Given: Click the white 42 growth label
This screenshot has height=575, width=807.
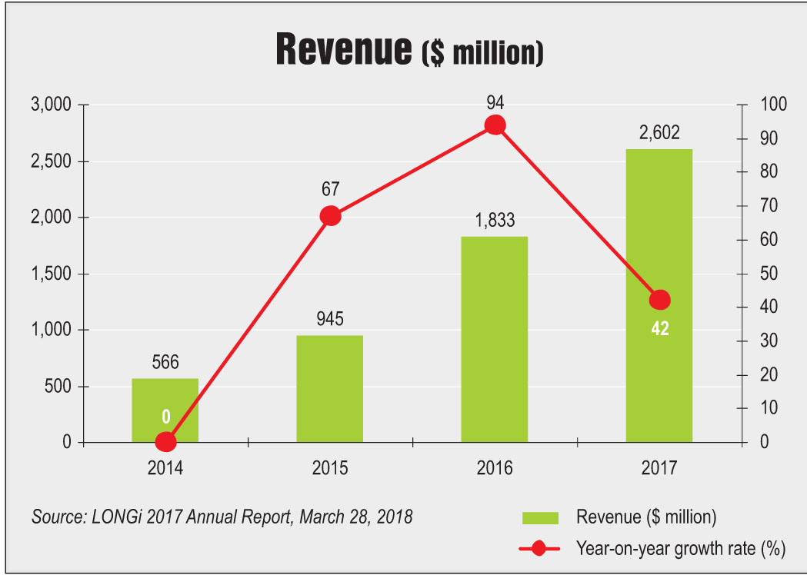Looking at the screenshot, I should click(659, 329).
